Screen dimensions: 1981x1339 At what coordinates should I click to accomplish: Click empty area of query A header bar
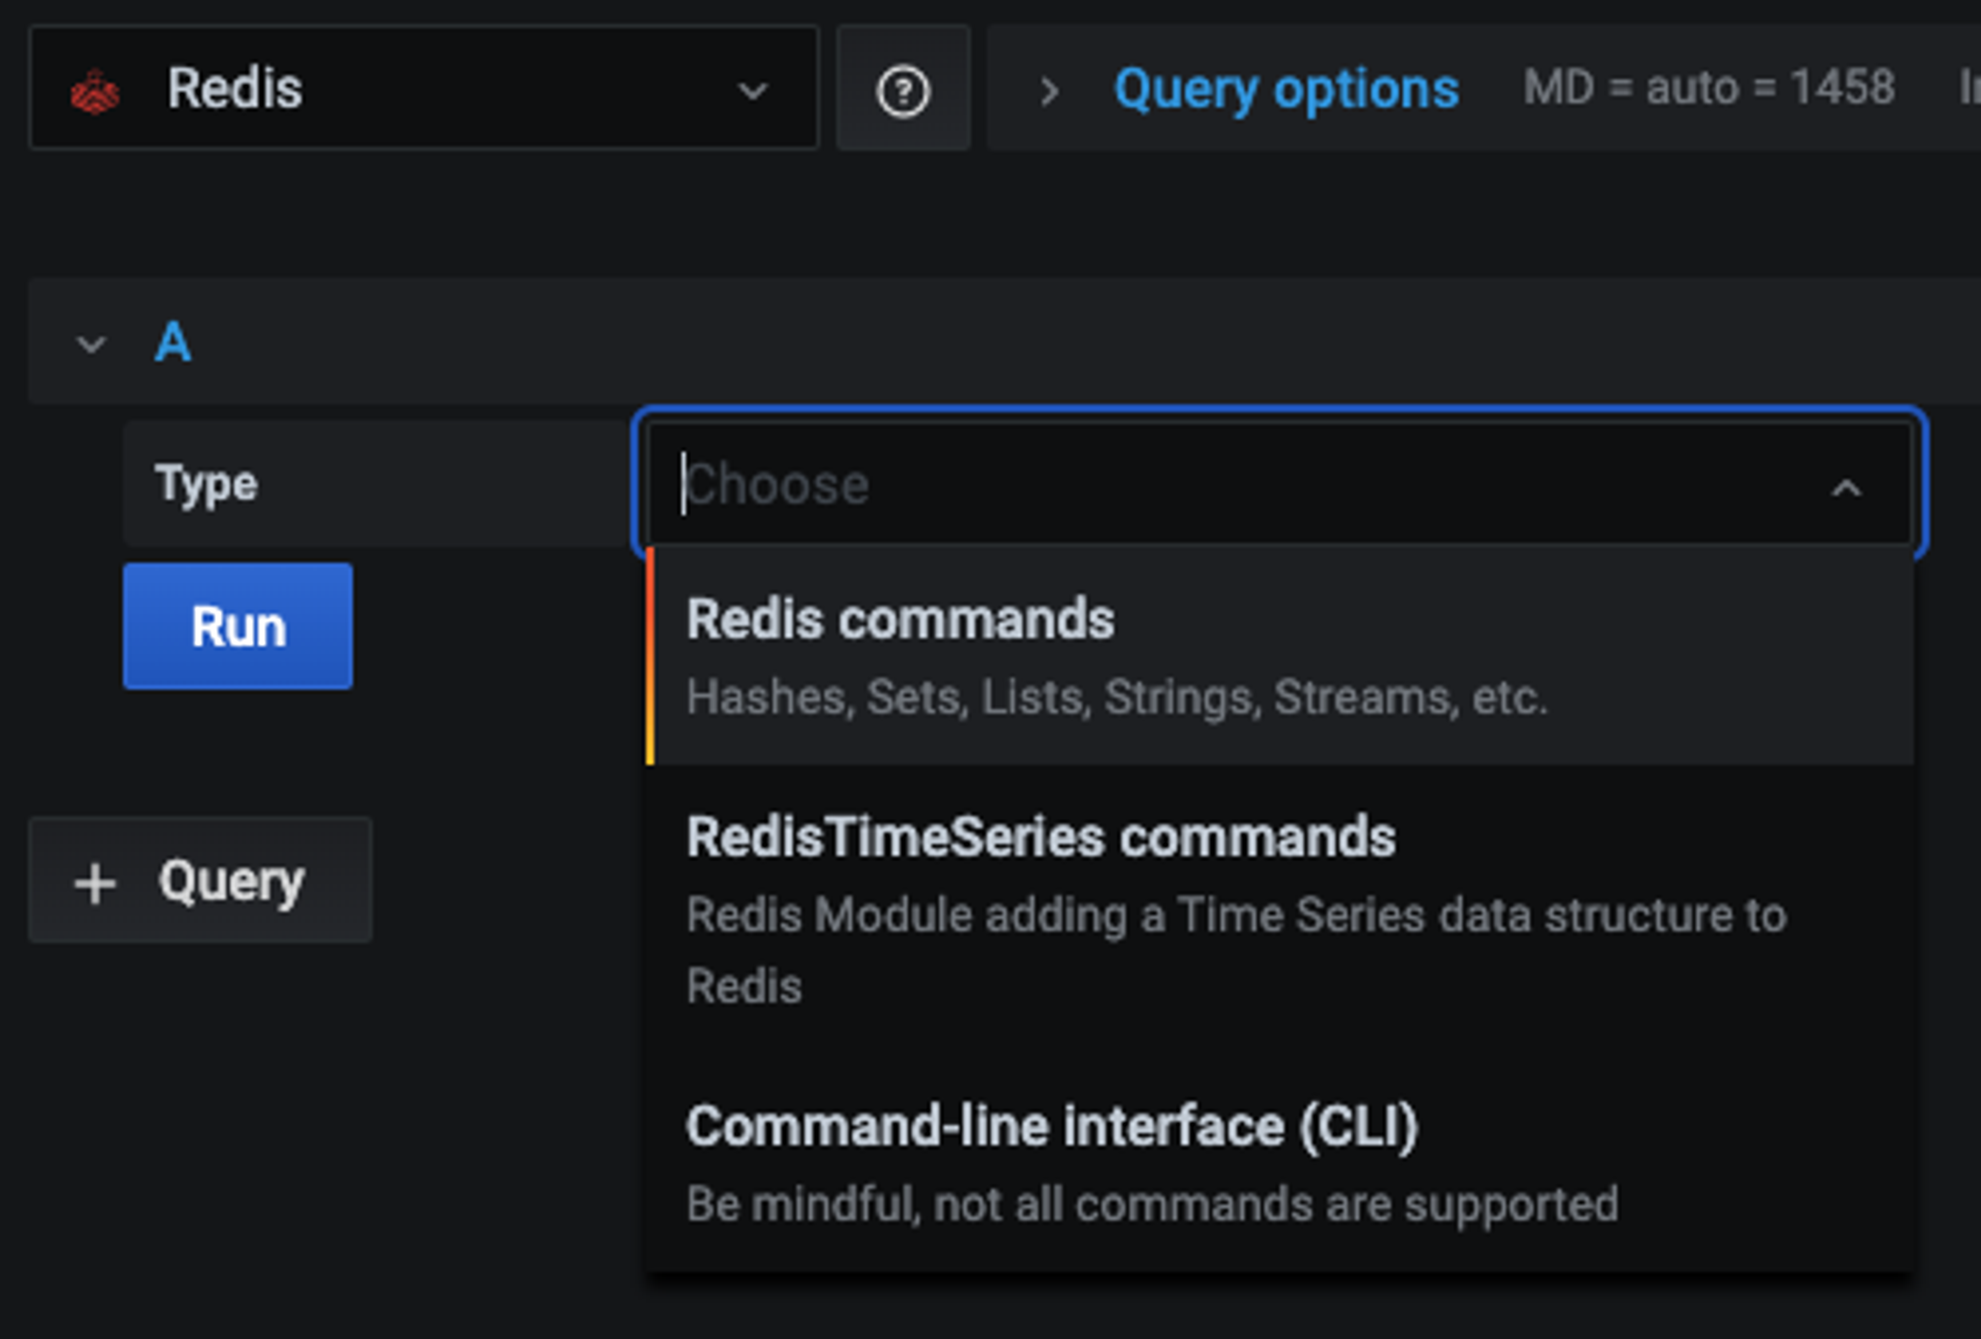coord(1023,341)
